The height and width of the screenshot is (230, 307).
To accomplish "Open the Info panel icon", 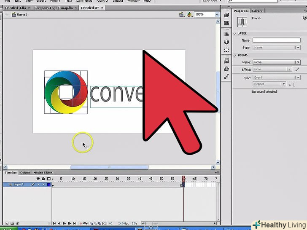I will [226, 42].
